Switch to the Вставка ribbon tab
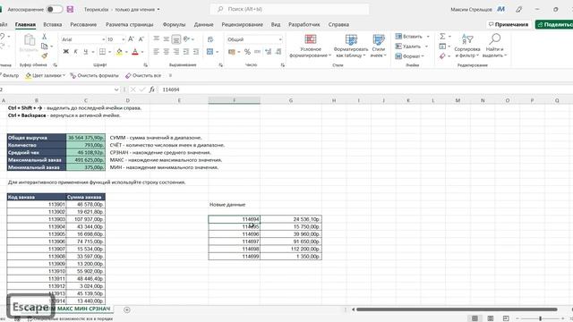 click(52, 24)
